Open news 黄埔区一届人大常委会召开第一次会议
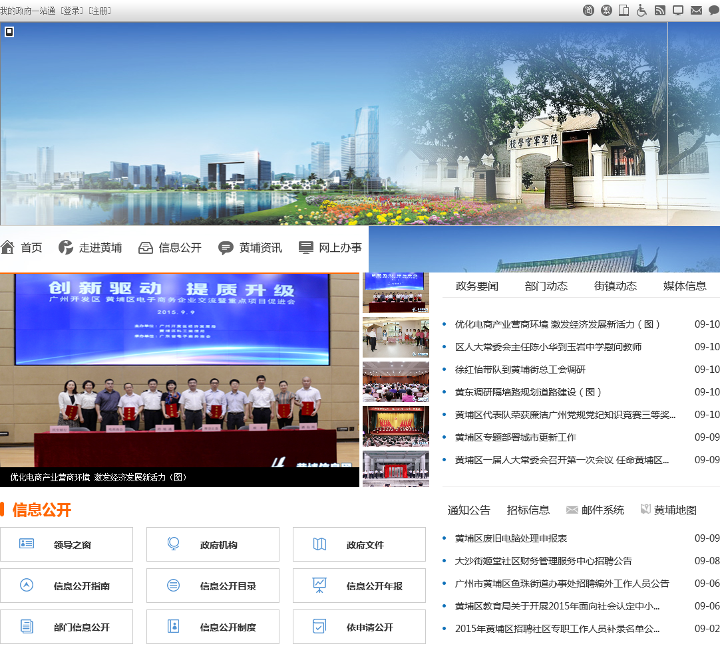720x654 pixels. (x=562, y=459)
